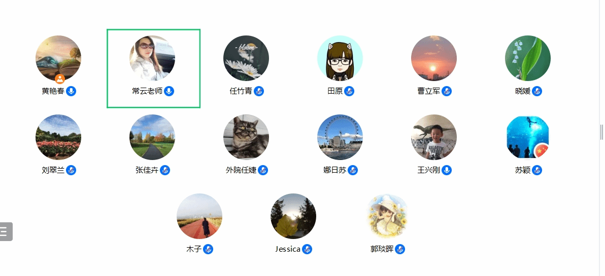Click the microphone icon next to 王兴刚
This screenshot has width=605, height=276.
click(x=447, y=170)
